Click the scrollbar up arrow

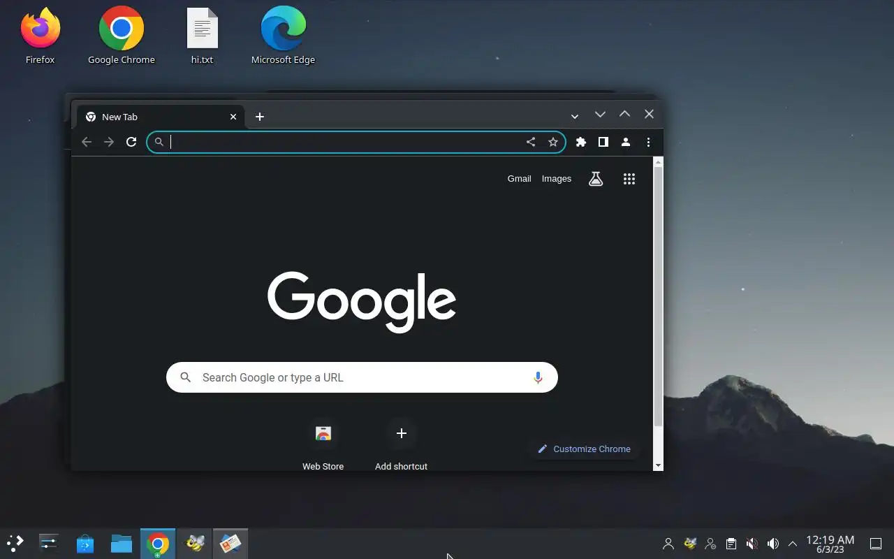click(x=658, y=162)
